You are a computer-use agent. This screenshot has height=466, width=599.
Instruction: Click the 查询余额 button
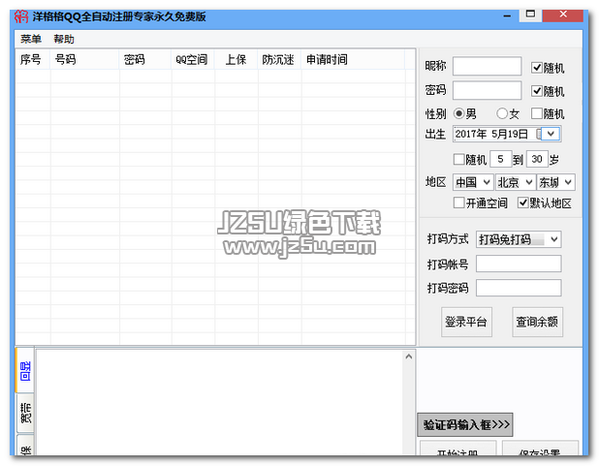tap(537, 322)
